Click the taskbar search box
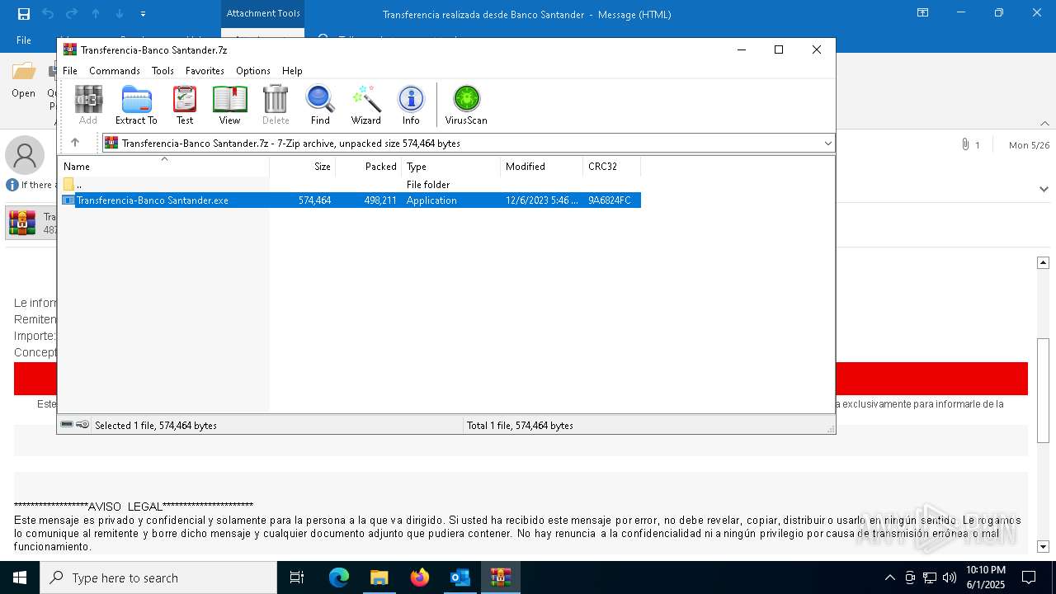The image size is (1056, 594). coord(158,577)
